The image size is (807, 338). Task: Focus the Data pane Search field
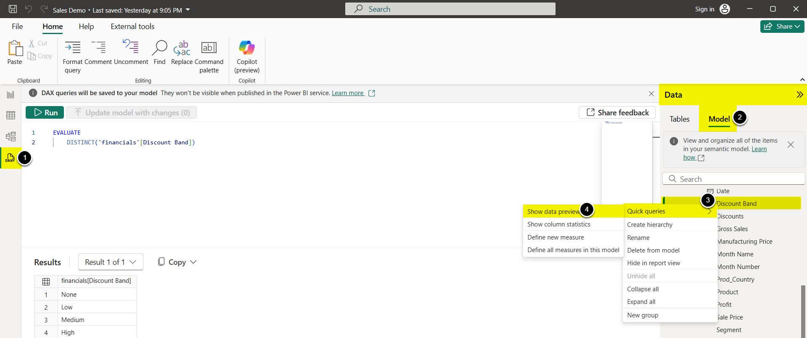[x=733, y=179]
